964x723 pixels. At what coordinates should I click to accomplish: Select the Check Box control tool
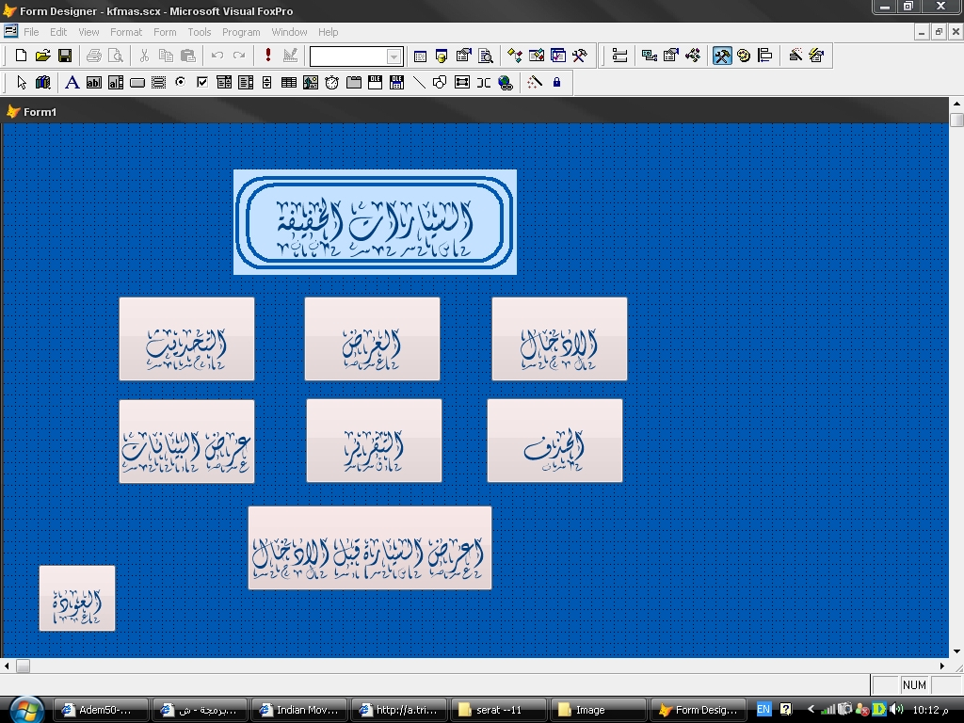pos(201,83)
